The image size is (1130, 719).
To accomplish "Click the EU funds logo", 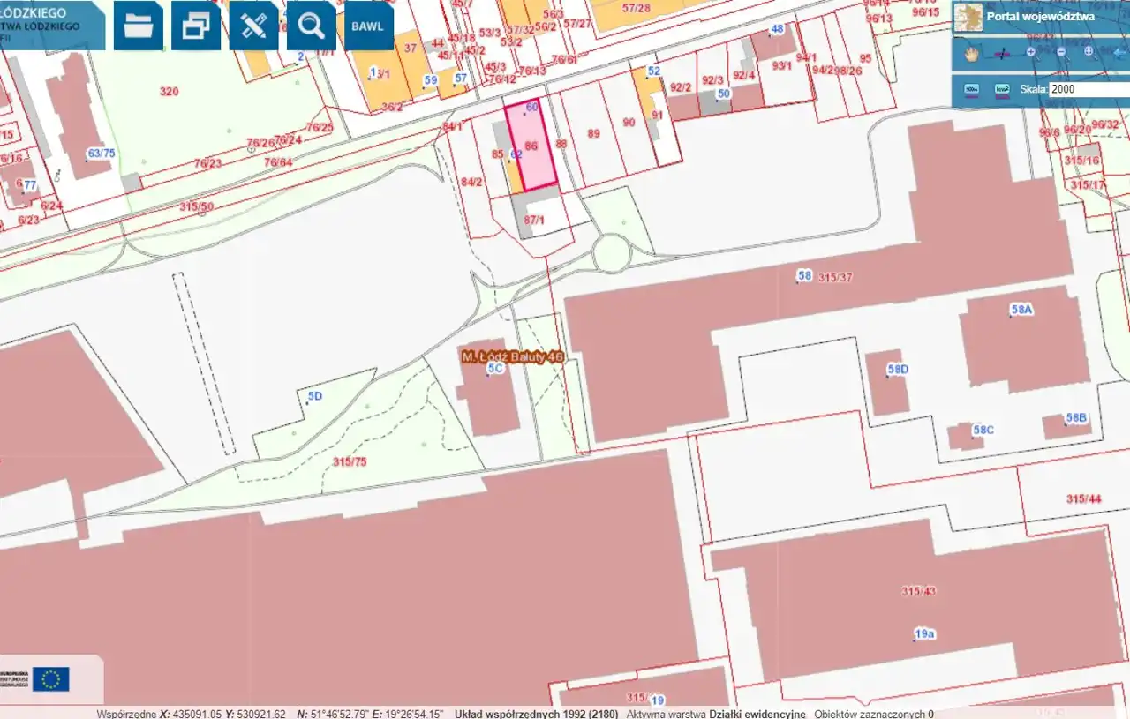I will click(x=50, y=678).
